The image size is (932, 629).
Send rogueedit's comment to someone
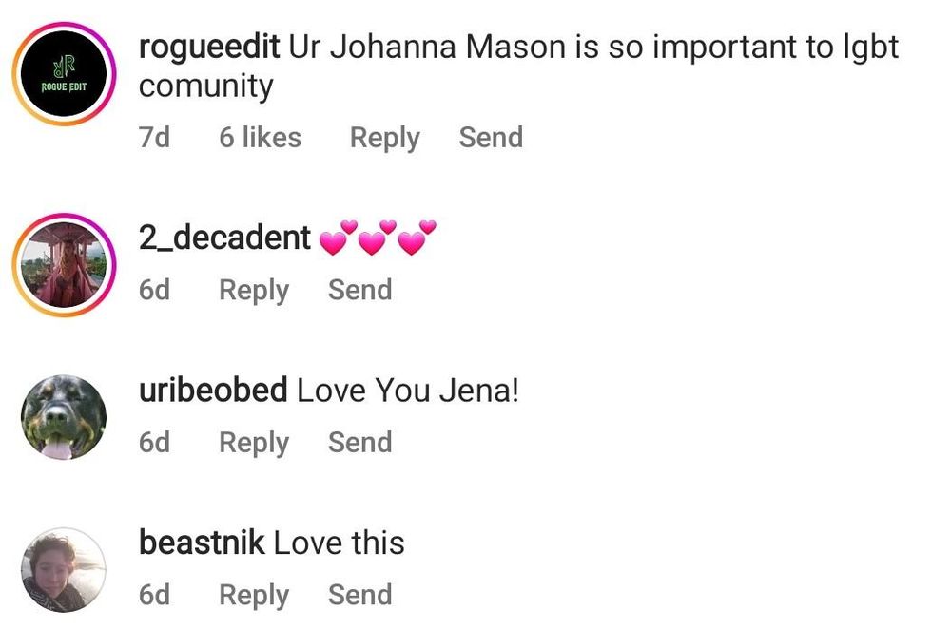point(491,138)
